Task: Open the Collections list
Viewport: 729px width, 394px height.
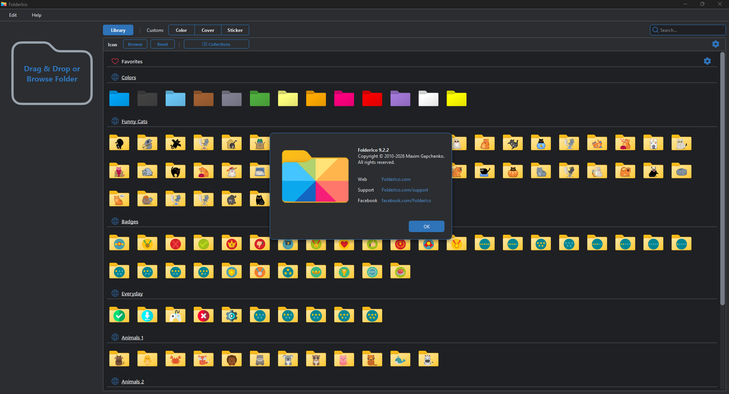Action: pyautogui.click(x=217, y=44)
